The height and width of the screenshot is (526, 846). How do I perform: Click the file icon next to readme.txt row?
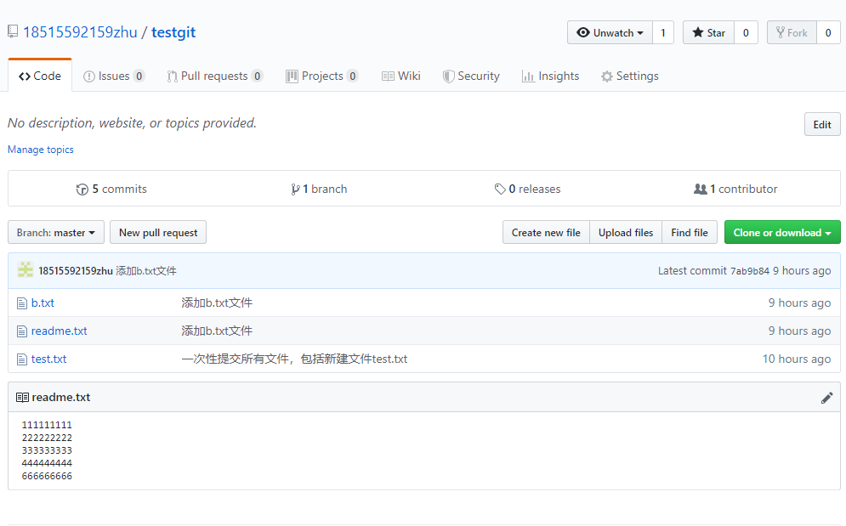tap(21, 331)
